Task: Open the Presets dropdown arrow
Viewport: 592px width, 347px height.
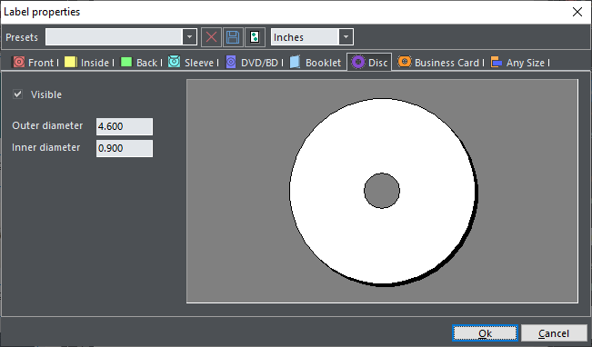Action: tap(189, 37)
